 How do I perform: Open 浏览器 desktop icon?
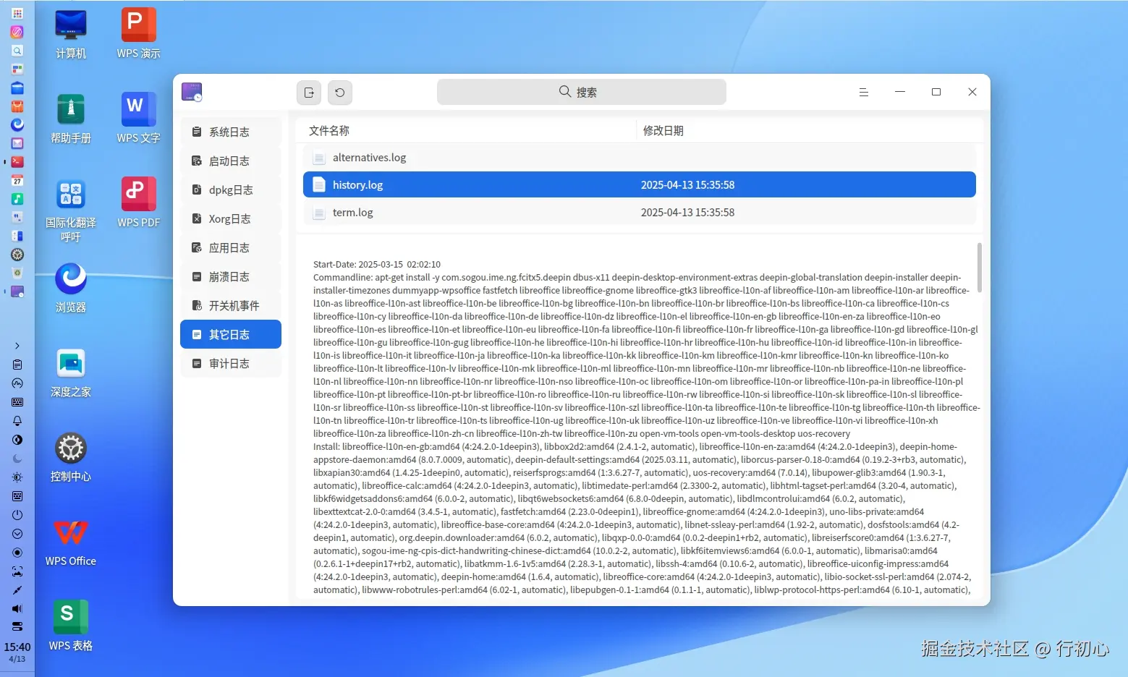[x=71, y=289]
